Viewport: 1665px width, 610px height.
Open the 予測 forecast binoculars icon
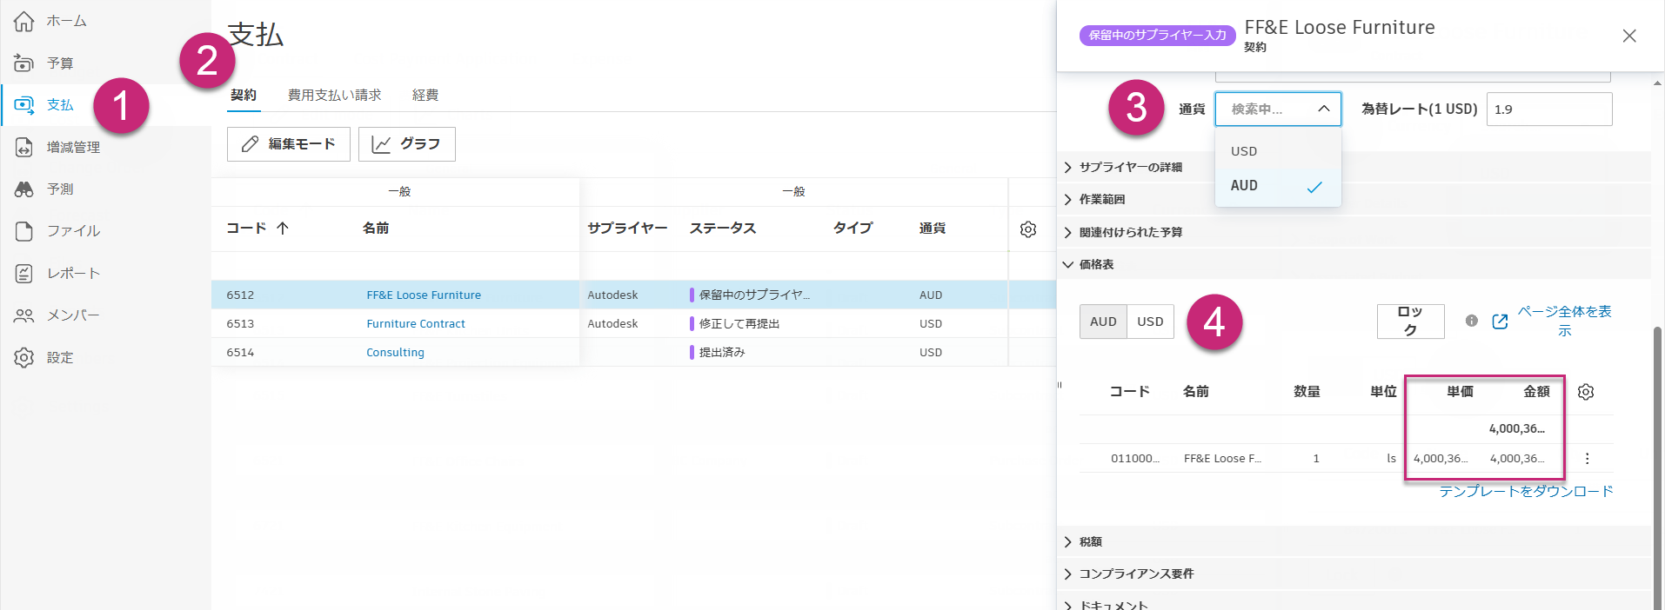[x=23, y=189]
